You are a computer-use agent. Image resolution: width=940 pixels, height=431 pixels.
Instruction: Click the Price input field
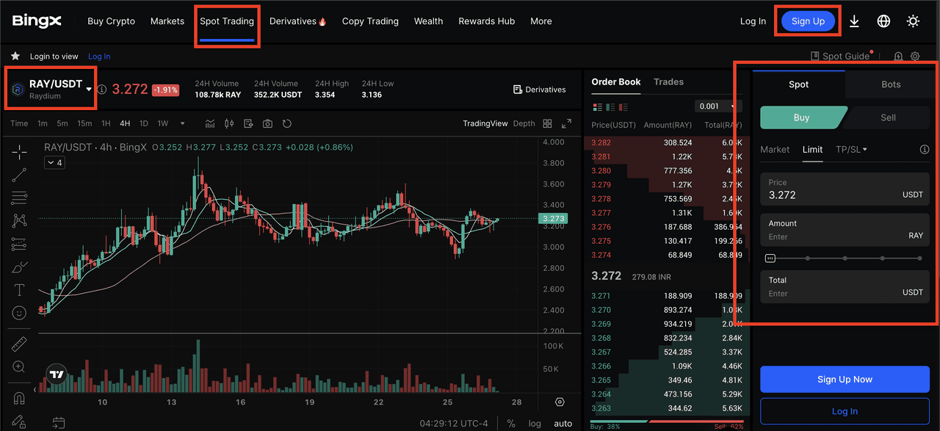pos(845,189)
